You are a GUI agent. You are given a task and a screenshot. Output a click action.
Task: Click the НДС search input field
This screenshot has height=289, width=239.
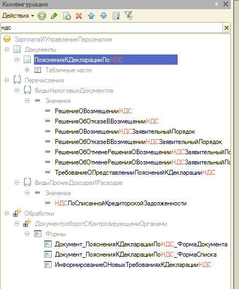pos(111,27)
